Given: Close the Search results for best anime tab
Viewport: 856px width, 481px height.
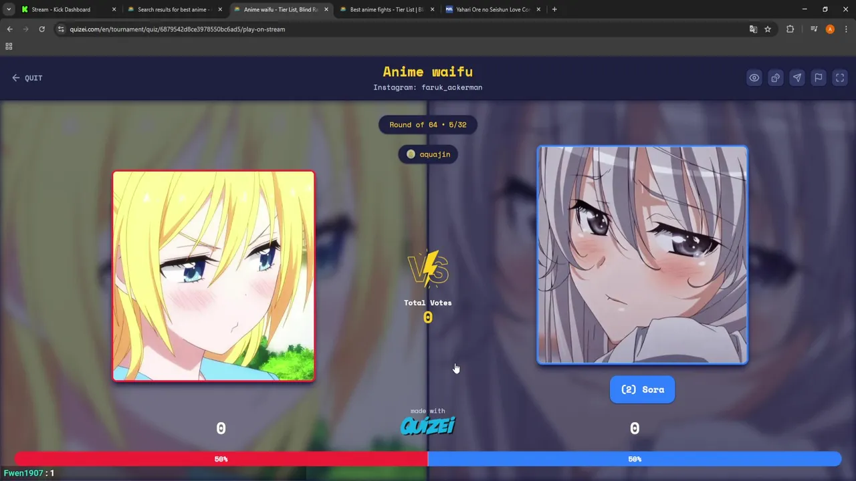Looking at the screenshot, I should pos(220,9).
